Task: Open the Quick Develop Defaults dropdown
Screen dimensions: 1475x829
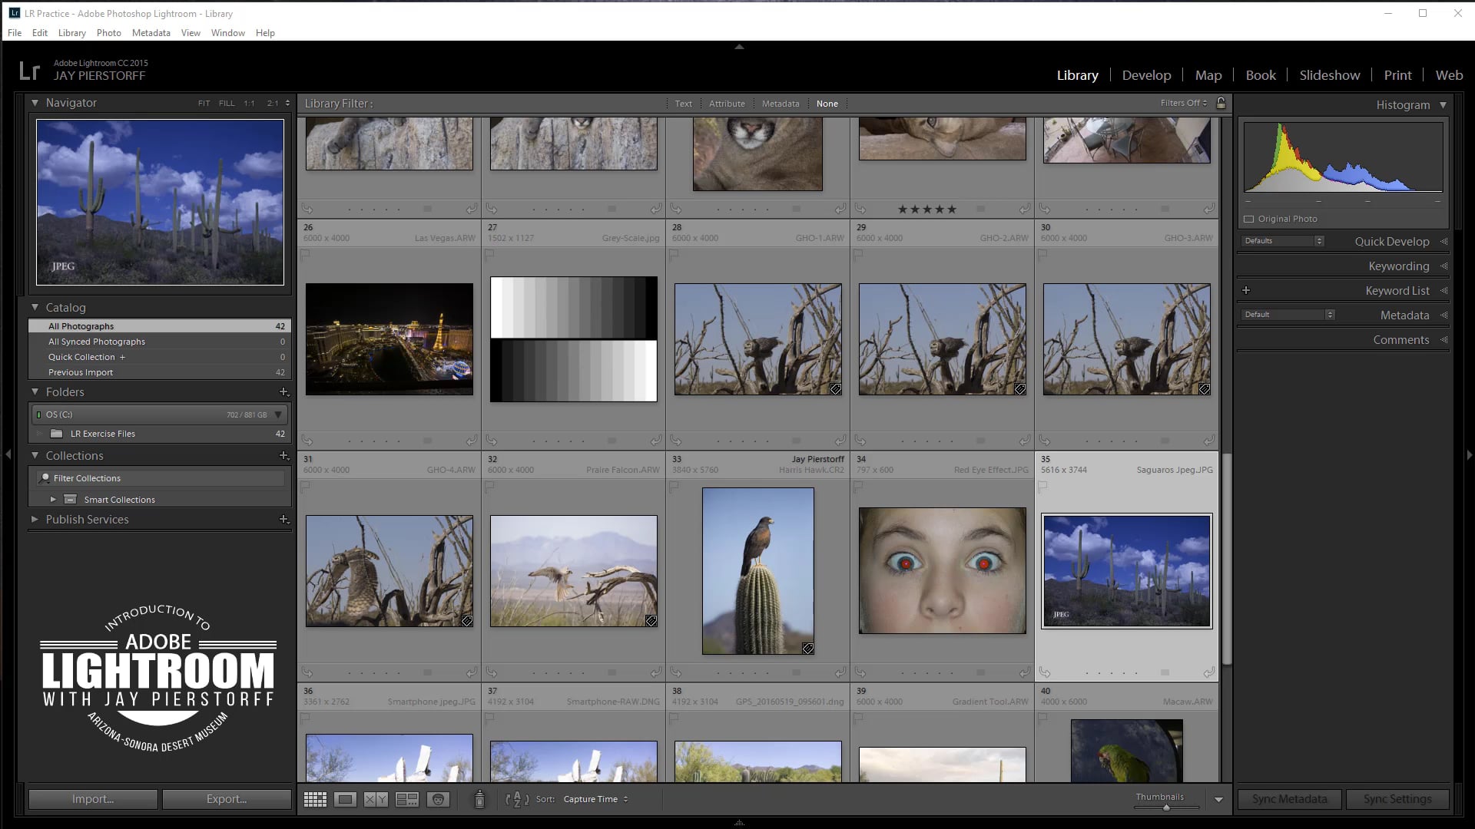Action: (1281, 240)
